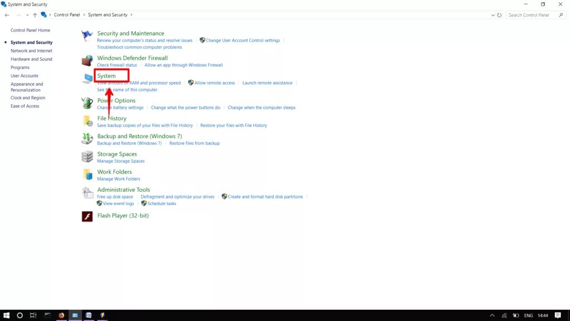Click Change what the power buttons do
The image size is (570, 321).
click(185, 108)
